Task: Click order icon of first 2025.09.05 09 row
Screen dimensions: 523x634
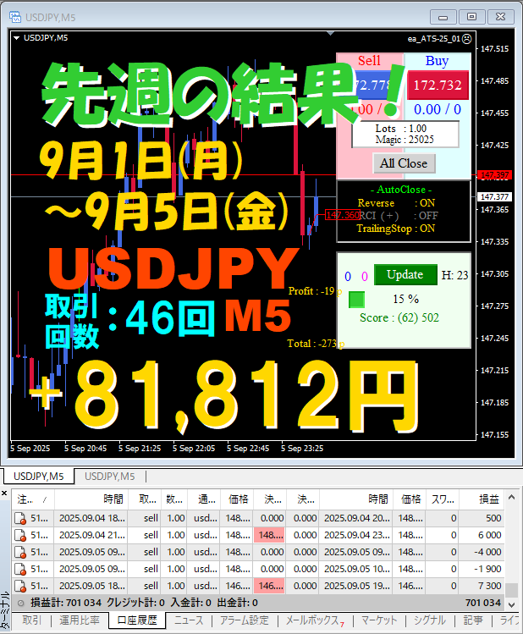Action: pos(20,553)
